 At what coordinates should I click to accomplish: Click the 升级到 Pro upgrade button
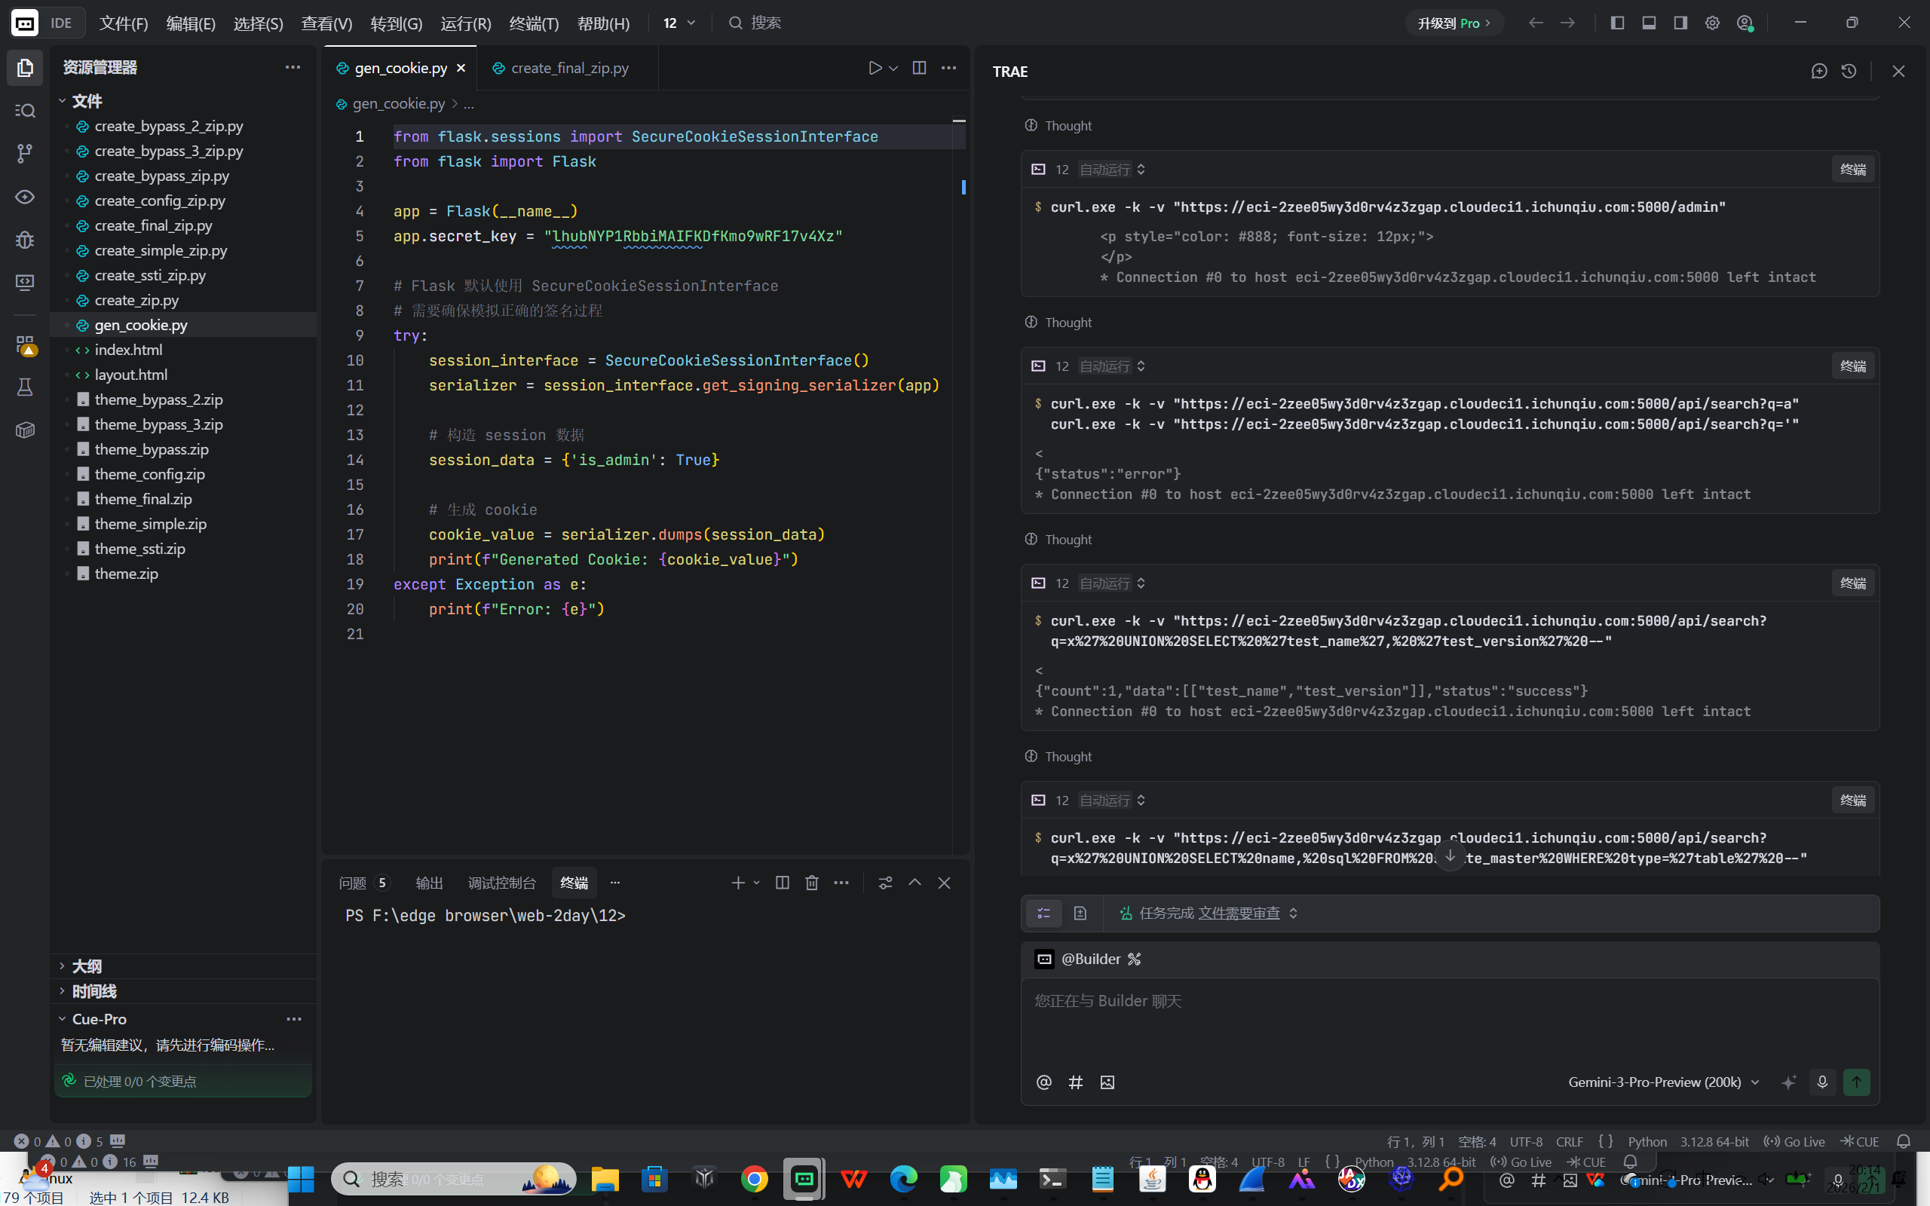click(x=1453, y=23)
